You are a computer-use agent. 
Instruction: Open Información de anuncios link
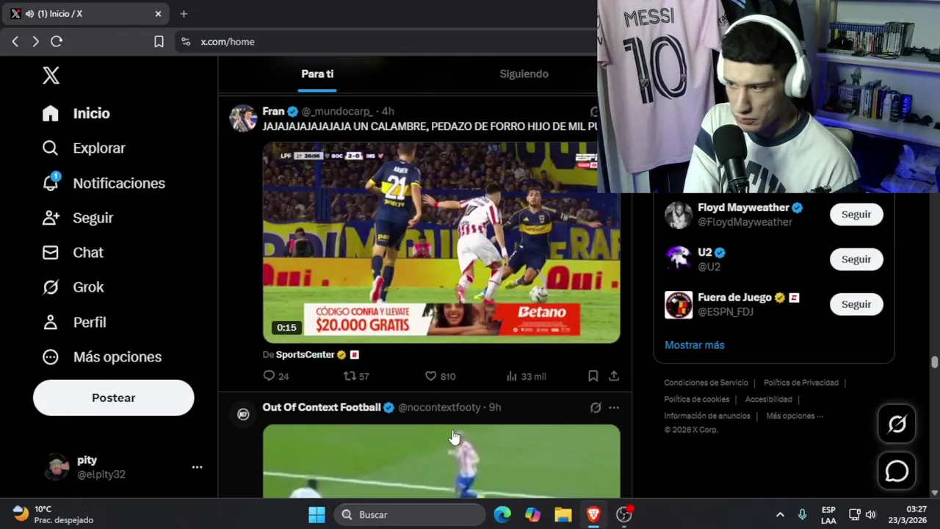(707, 416)
